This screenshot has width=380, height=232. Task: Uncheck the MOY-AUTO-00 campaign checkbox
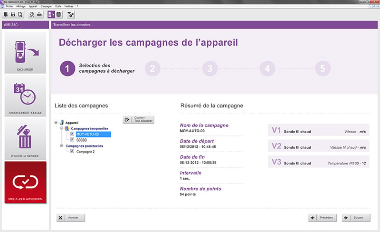click(72, 134)
